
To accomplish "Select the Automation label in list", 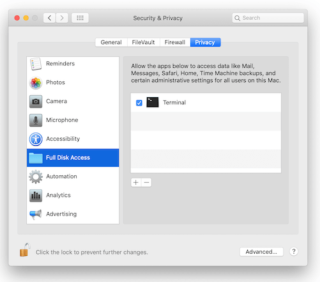I will 62,176.
